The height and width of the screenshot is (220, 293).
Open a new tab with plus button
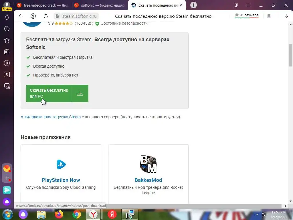(194, 5)
